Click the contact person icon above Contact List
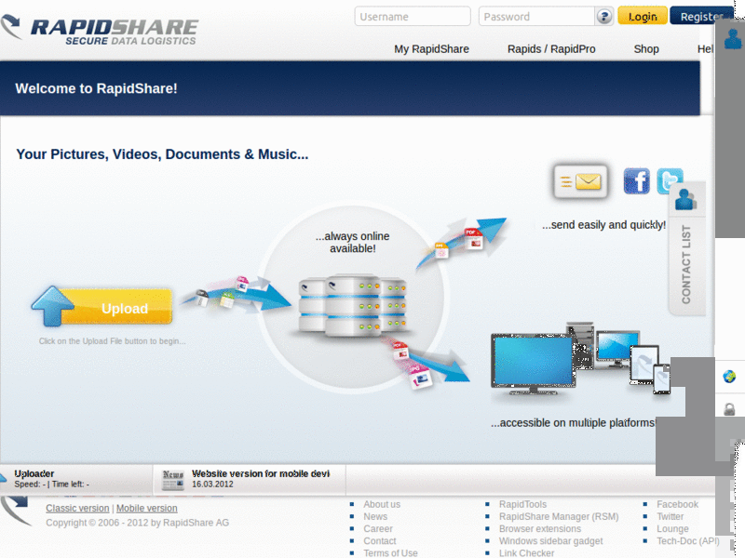This screenshot has width=745, height=558. [x=685, y=199]
